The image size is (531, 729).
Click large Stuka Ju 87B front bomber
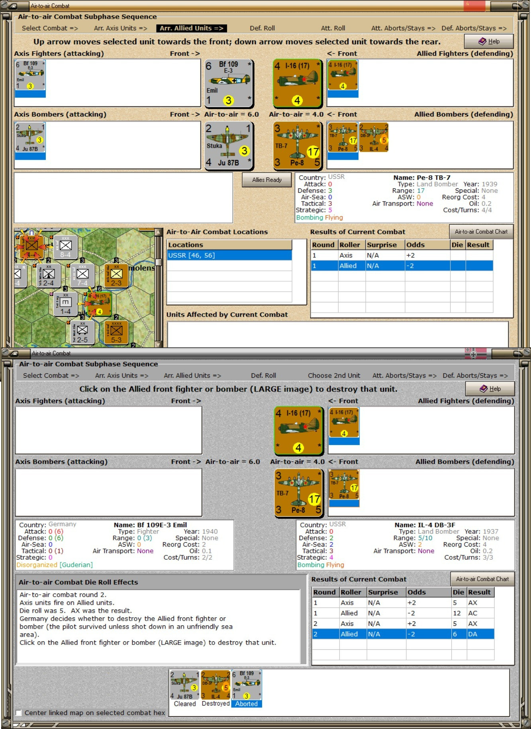pos(229,146)
